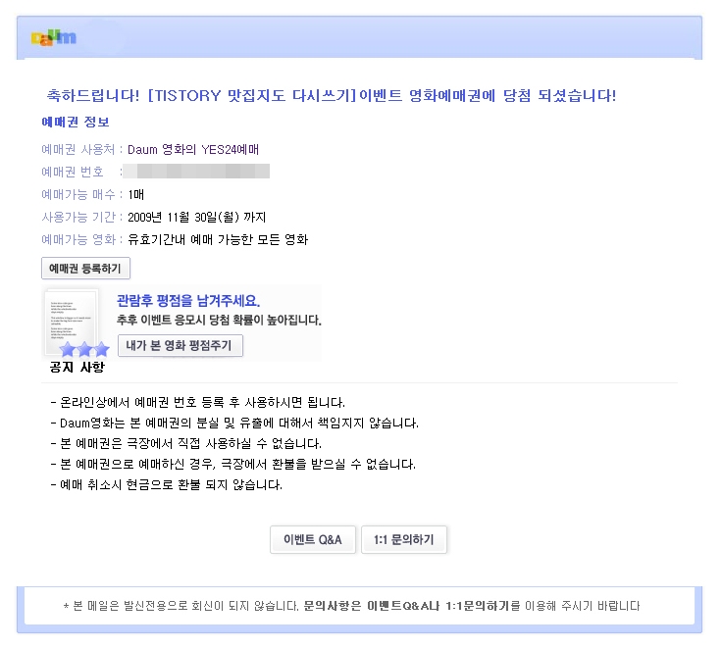This screenshot has width=722, height=649.
Task: Click the congratulation headline 축하드립니다! [TISTORY 맛집지도 다시쓰기]
Action: tap(331, 96)
